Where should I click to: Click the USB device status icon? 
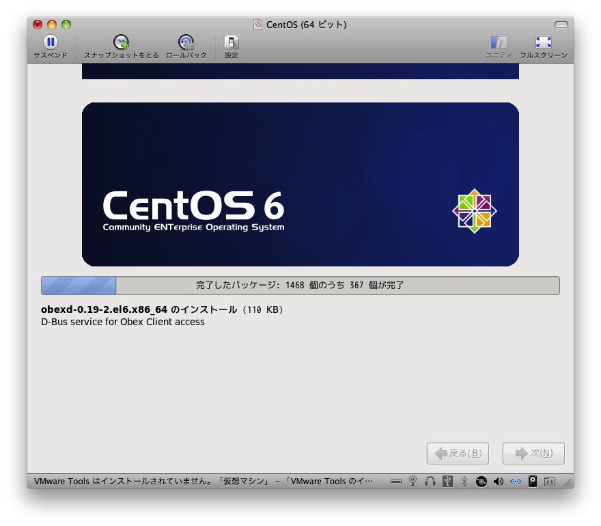coord(447,481)
